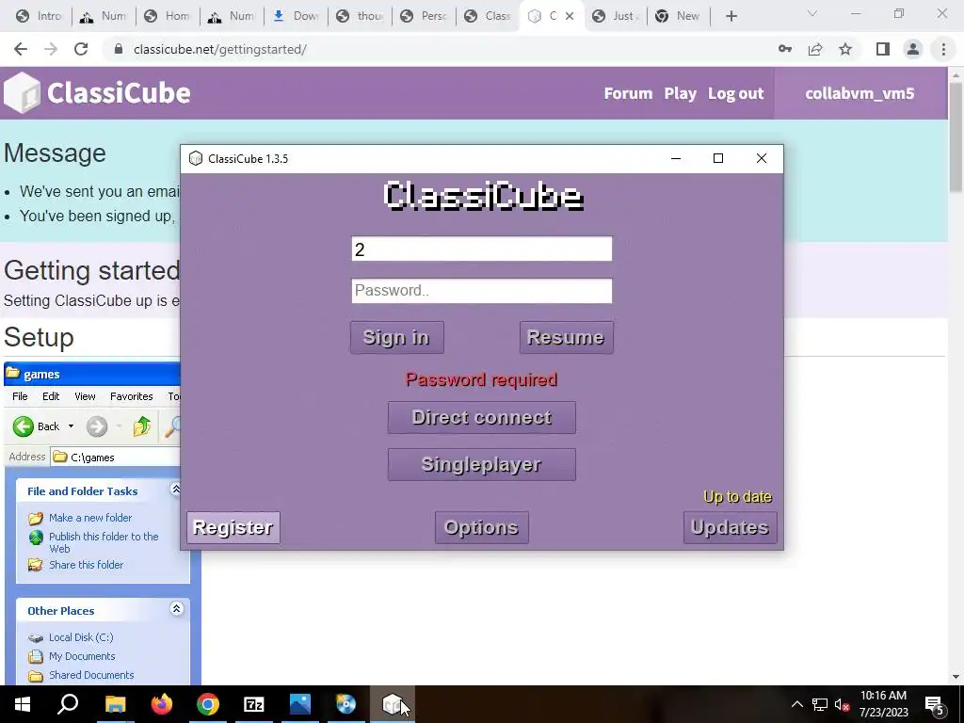Open the Windows Start menu
This screenshot has width=964, height=723.
tap(23, 704)
